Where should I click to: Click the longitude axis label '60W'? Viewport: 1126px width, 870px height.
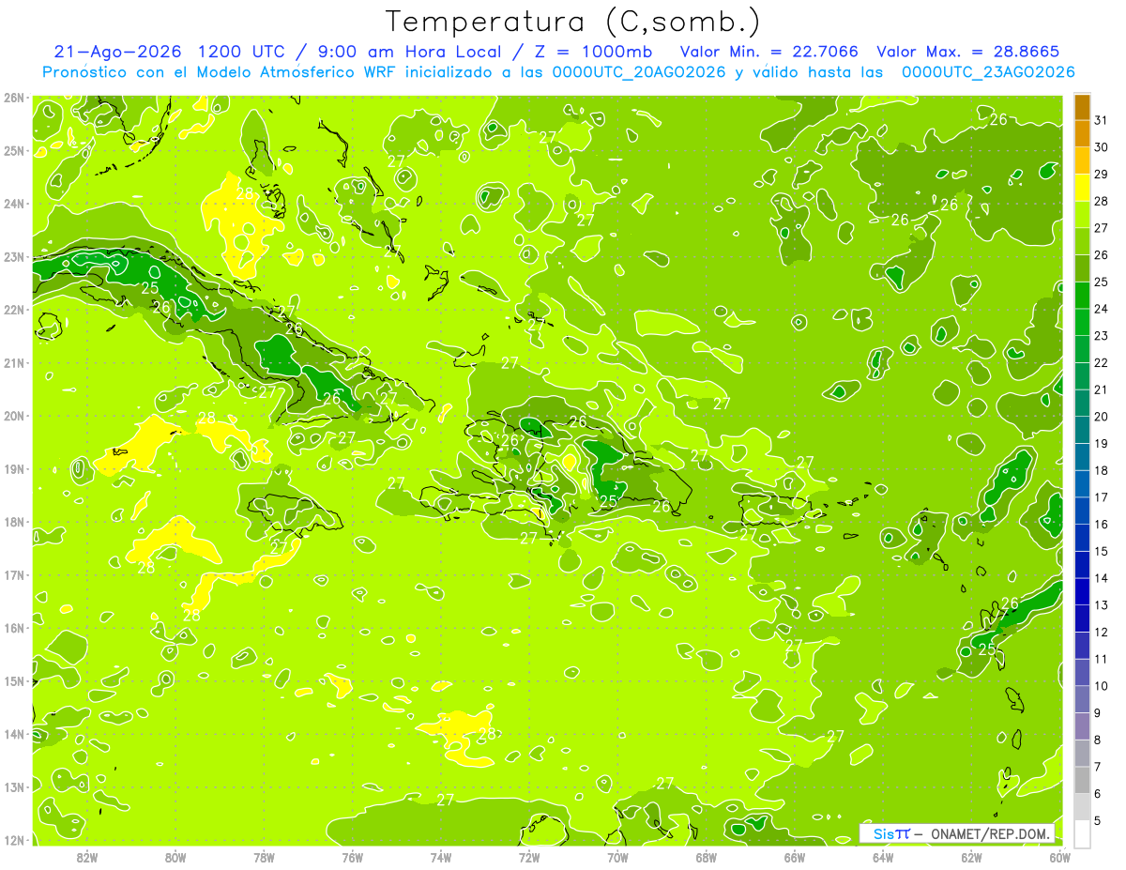(x=1059, y=857)
